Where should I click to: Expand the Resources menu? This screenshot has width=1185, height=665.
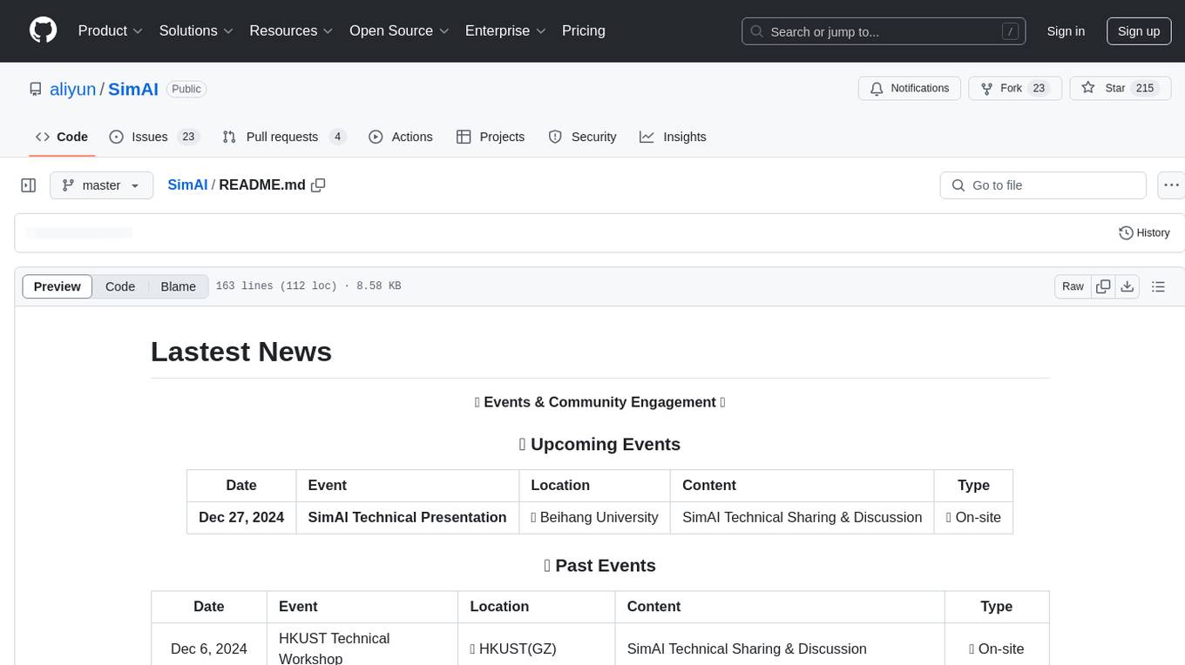click(x=291, y=30)
